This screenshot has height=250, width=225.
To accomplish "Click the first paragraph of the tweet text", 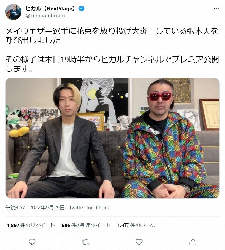I will pyautogui.click(x=112, y=36).
